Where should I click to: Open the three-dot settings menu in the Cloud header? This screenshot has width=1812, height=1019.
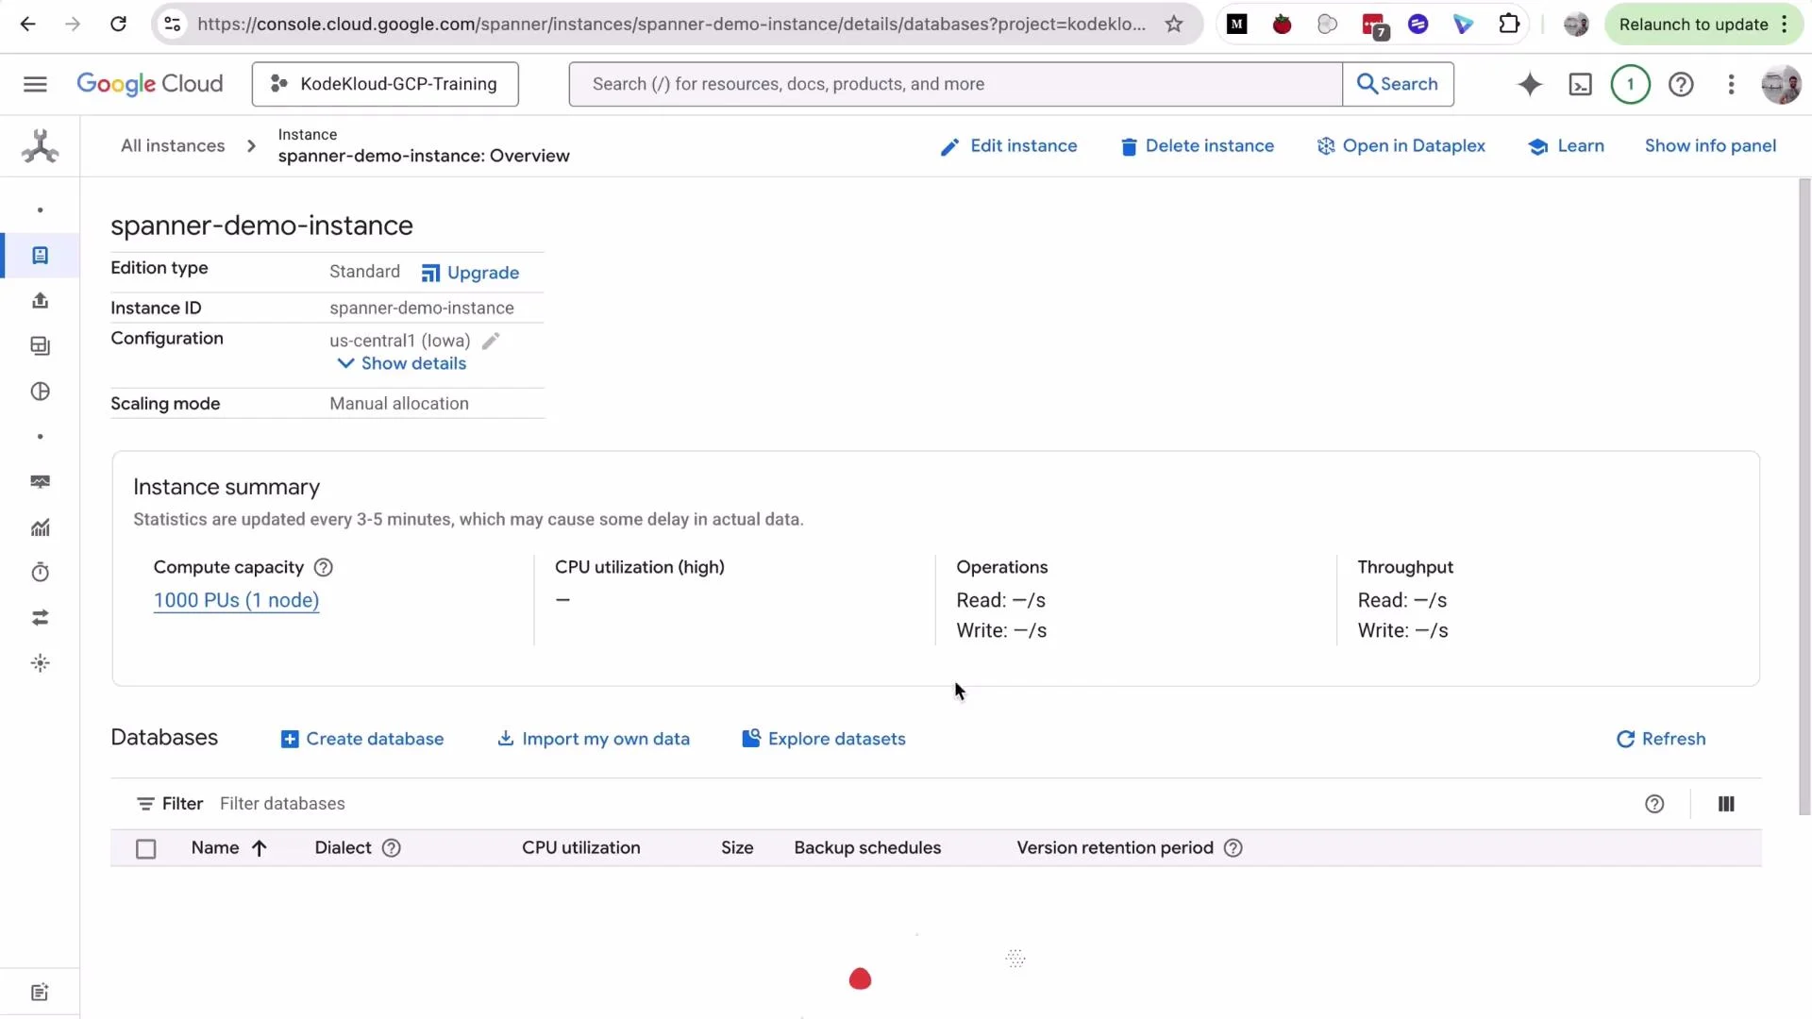click(x=1731, y=84)
